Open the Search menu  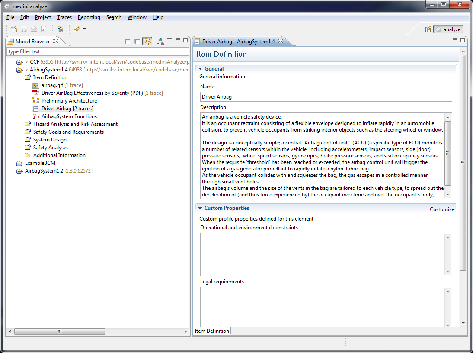tap(114, 17)
